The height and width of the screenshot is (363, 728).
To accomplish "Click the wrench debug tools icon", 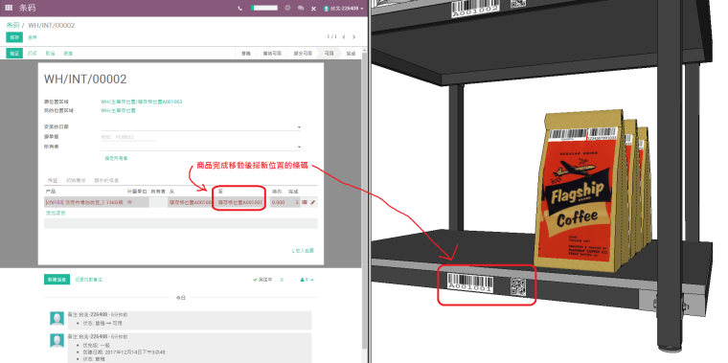I will click(313, 9).
